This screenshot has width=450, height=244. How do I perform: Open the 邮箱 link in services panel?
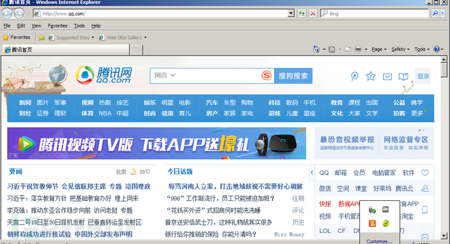click(x=340, y=172)
